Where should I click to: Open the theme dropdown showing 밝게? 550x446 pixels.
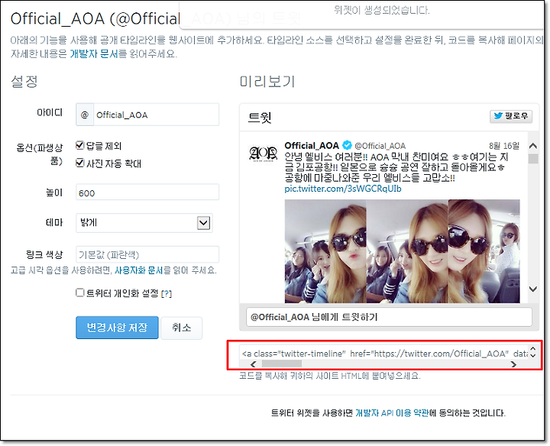pyautogui.click(x=144, y=223)
